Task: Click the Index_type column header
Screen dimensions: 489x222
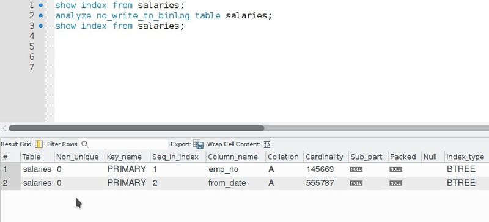Action: tap(466, 157)
